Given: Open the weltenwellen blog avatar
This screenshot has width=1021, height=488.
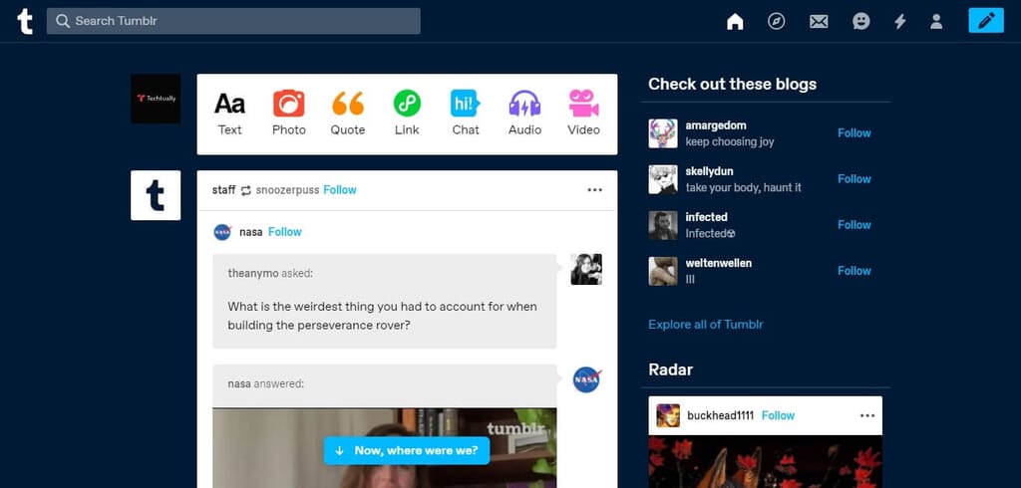Looking at the screenshot, I should 663,271.
